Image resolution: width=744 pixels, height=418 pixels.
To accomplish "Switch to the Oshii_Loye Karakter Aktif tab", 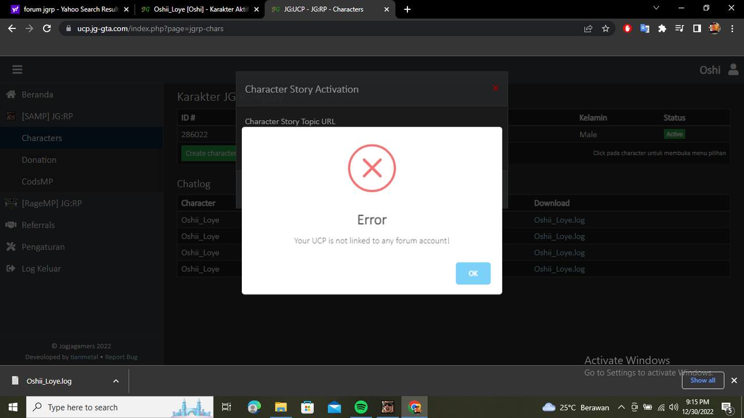I will pos(198,9).
